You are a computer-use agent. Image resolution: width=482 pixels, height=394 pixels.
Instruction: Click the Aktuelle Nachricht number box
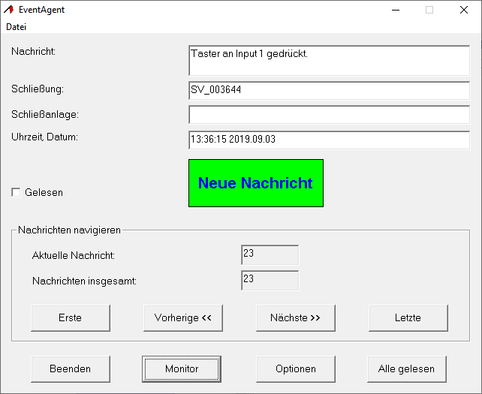point(270,255)
